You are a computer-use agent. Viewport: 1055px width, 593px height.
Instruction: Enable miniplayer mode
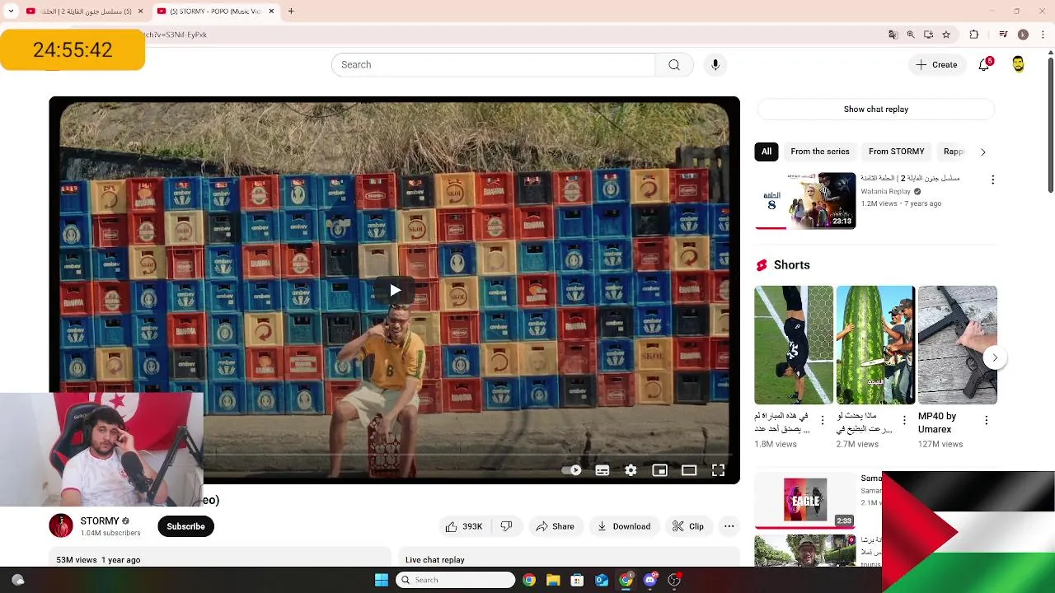click(x=659, y=470)
